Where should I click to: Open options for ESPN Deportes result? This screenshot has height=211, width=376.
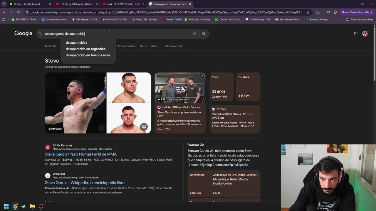[115, 149]
